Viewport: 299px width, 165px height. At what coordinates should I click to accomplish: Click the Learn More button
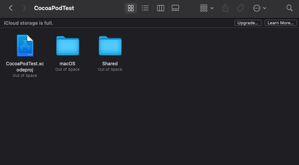coord(280,23)
